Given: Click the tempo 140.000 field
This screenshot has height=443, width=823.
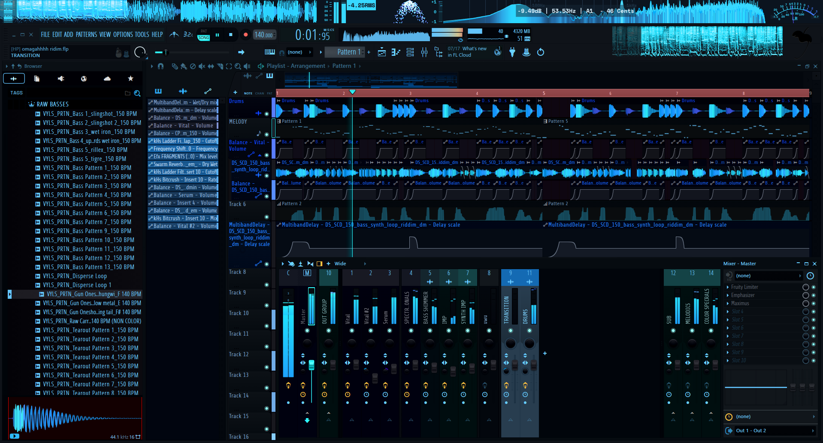Looking at the screenshot, I should pyautogui.click(x=264, y=35).
